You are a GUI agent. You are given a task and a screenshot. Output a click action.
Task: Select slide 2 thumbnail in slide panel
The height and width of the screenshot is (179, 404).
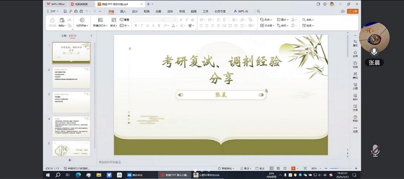pyautogui.click(x=71, y=78)
